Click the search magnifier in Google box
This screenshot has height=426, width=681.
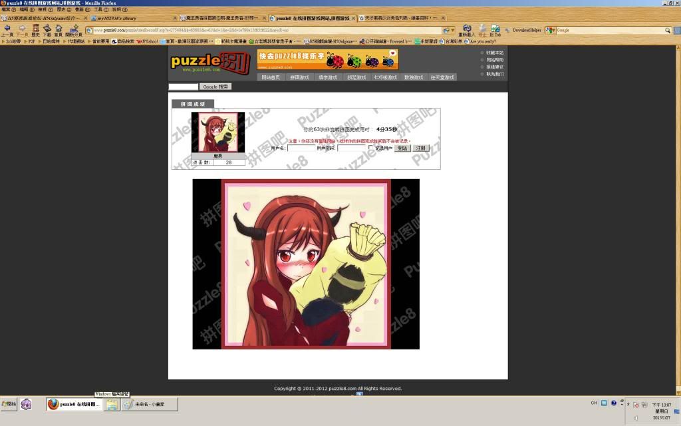click(x=668, y=31)
